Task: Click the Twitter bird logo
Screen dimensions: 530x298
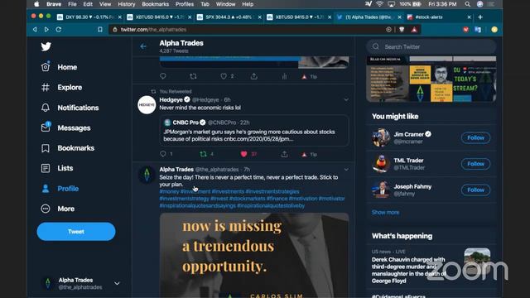Action: point(46,46)
